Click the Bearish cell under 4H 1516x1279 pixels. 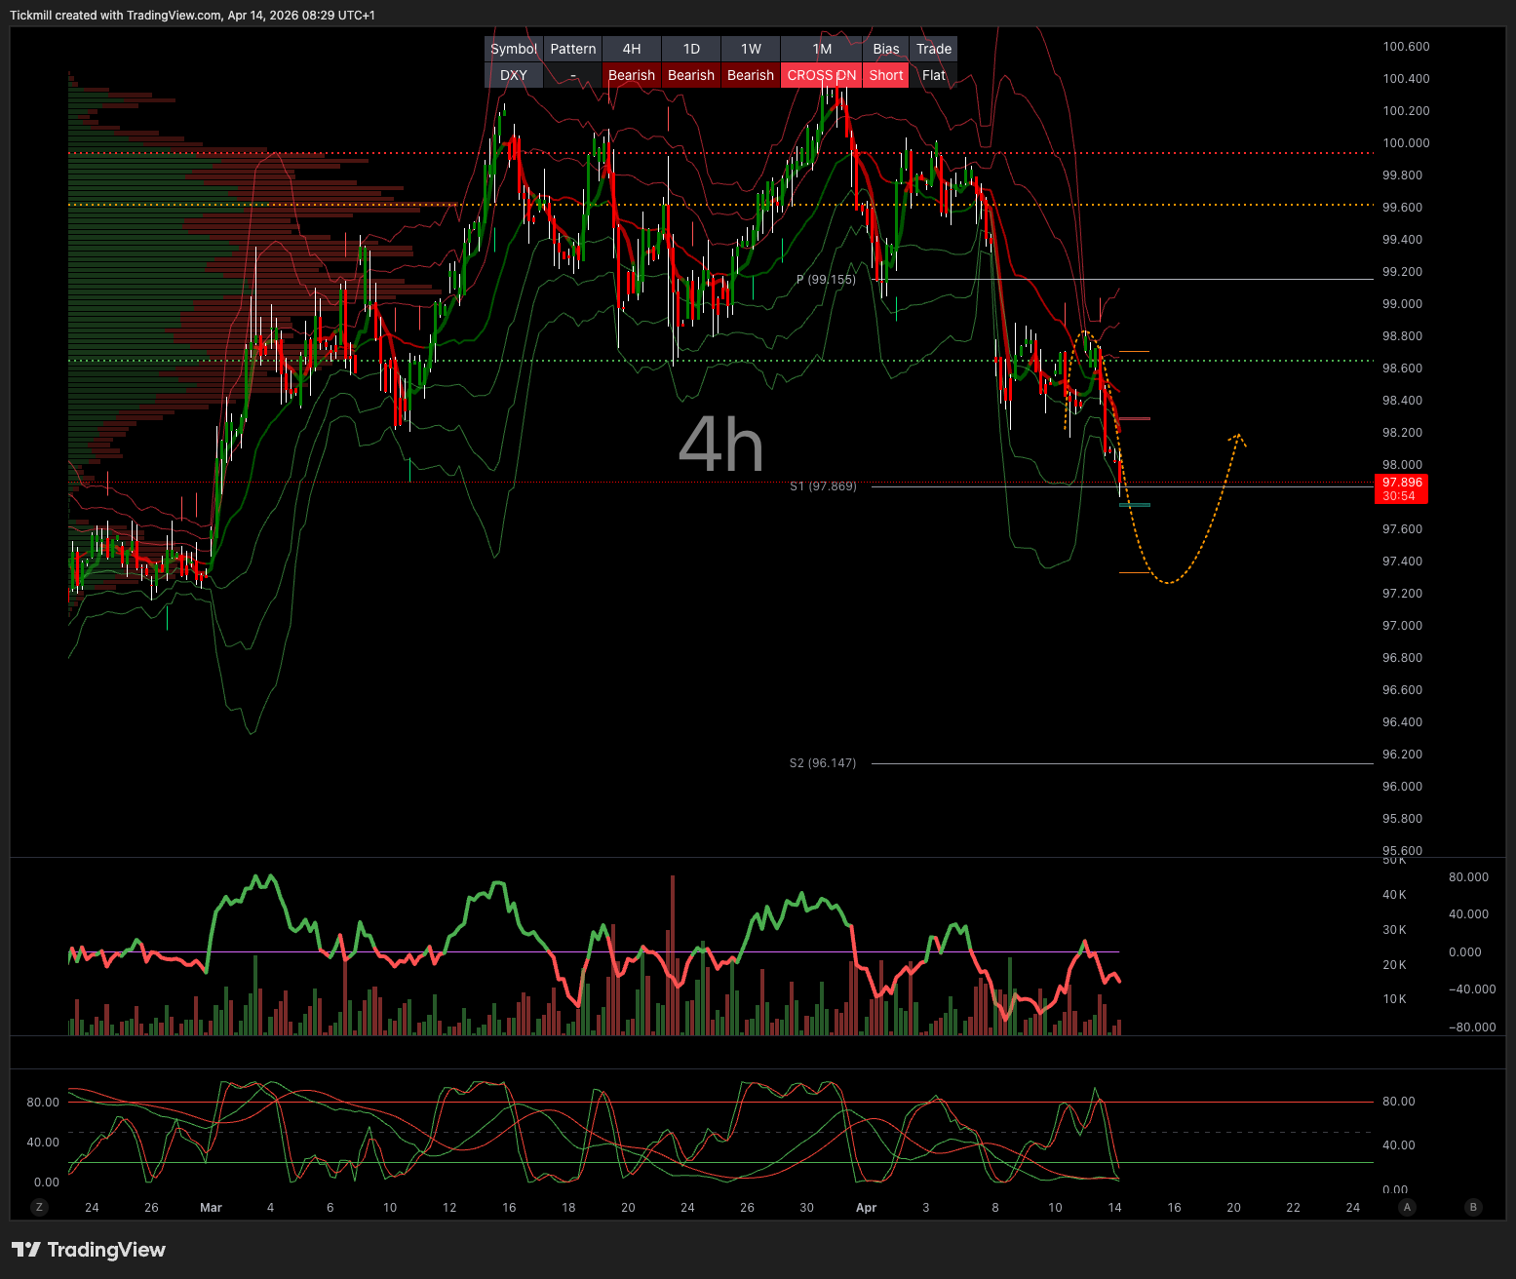click(x=632, y=75)
